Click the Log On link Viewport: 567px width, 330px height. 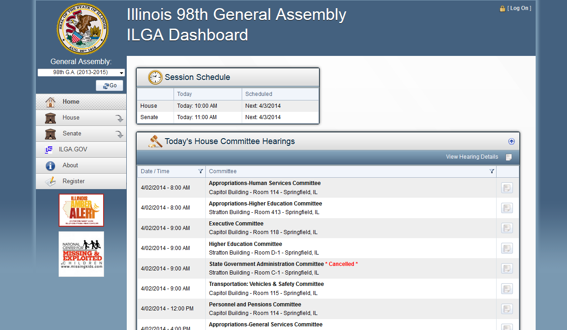519,8
